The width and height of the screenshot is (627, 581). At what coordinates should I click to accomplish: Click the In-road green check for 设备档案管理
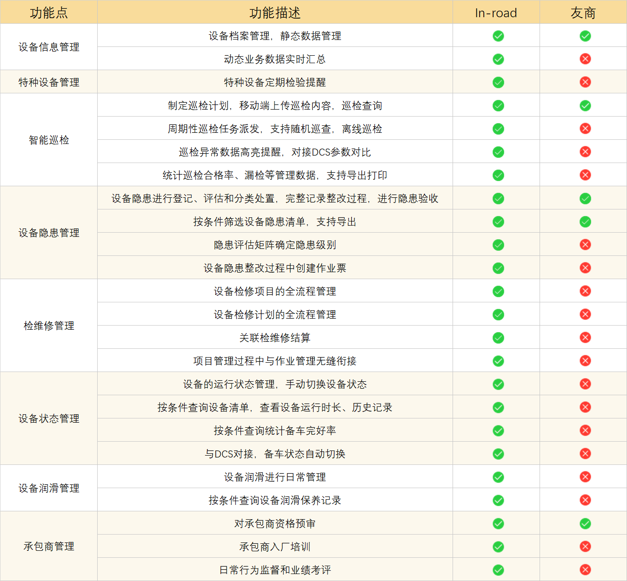[x=498, y=36]
